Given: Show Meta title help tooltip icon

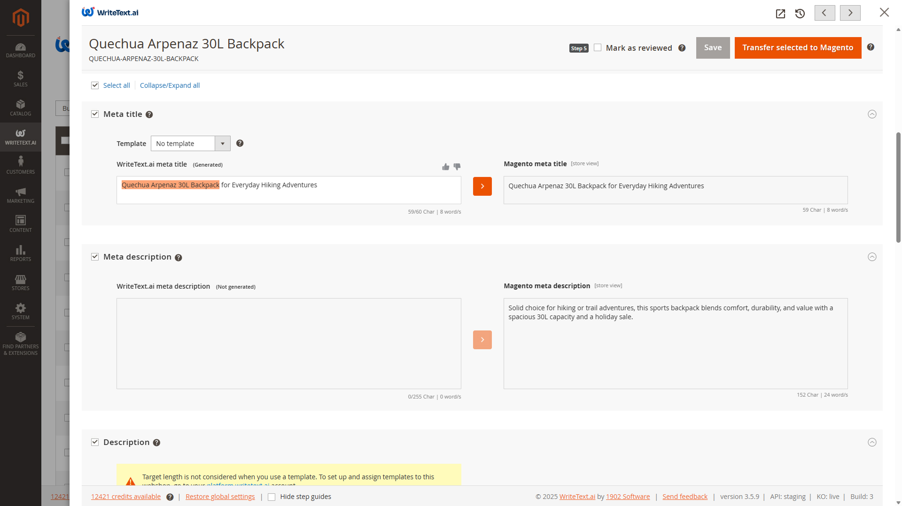Looking at the screenshot, I should (149, 115).
